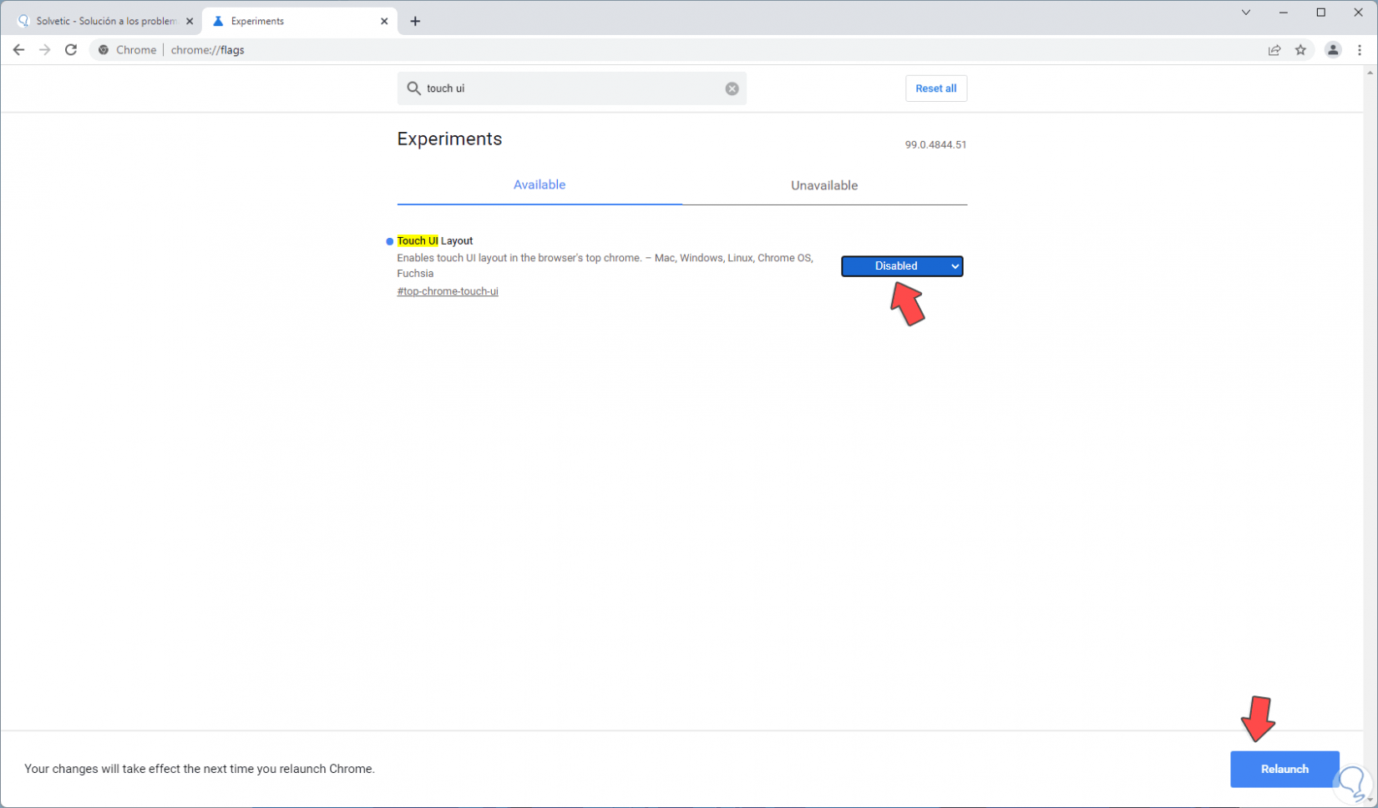Screen dimensions: 1378x808
Task: Switch to the Unavailable experiments tab
Action: 824,185
